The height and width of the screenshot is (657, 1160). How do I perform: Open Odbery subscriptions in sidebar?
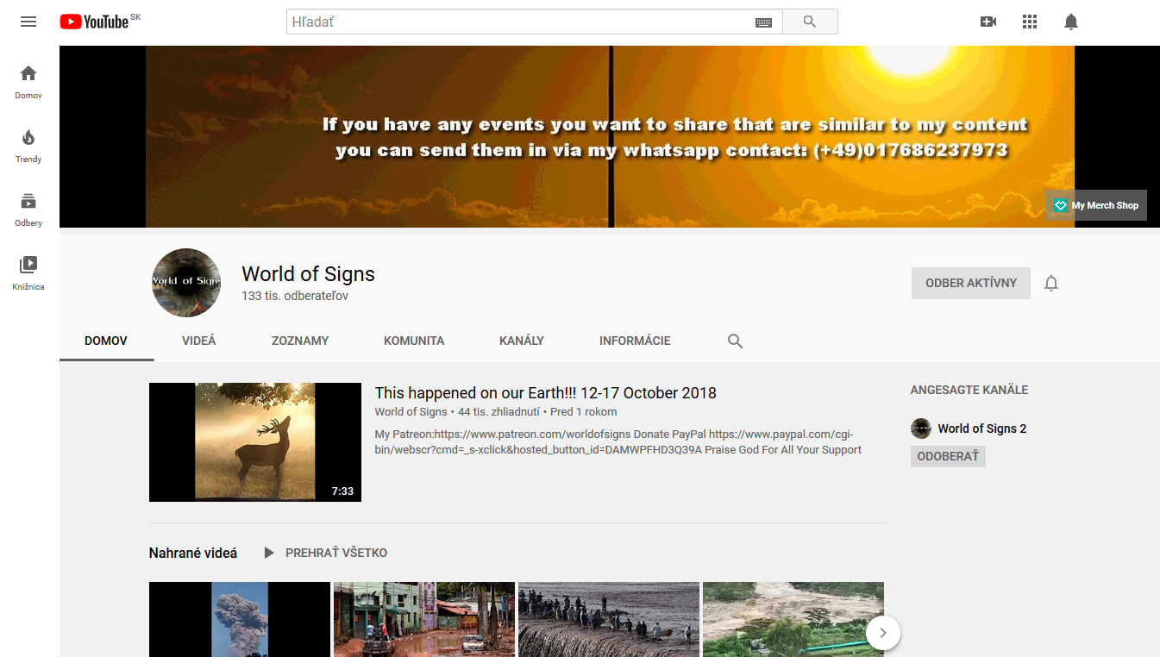click(28, 210)
